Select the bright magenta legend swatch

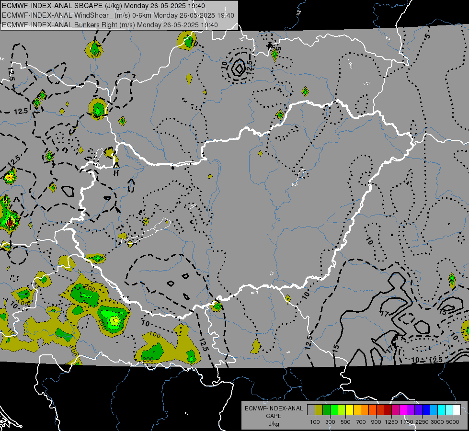click(x=403, y=410)
